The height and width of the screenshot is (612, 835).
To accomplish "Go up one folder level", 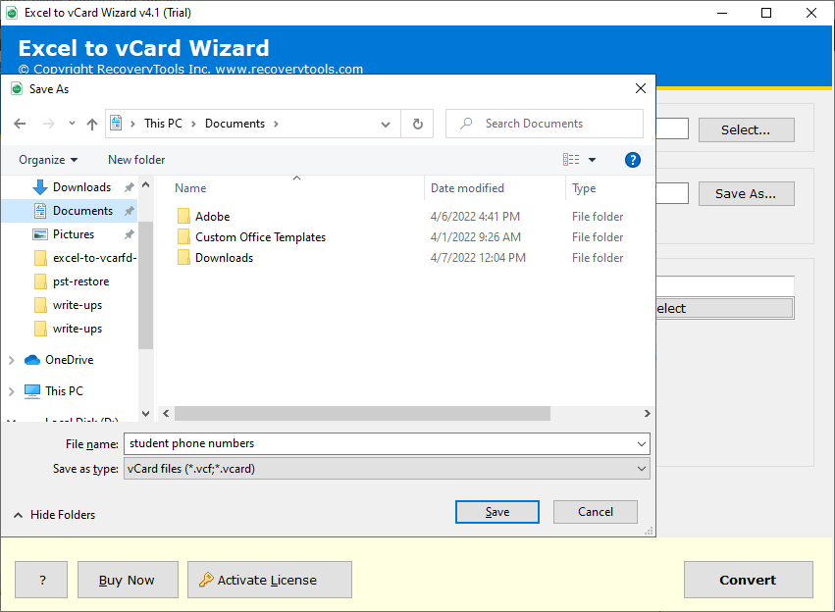I will tap(92, 124).
